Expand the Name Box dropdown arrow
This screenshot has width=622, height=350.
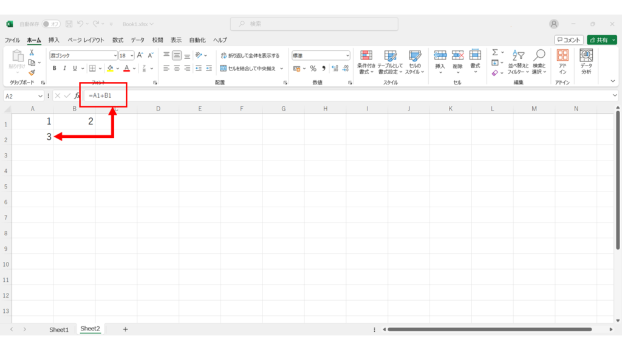click(40, 96)
